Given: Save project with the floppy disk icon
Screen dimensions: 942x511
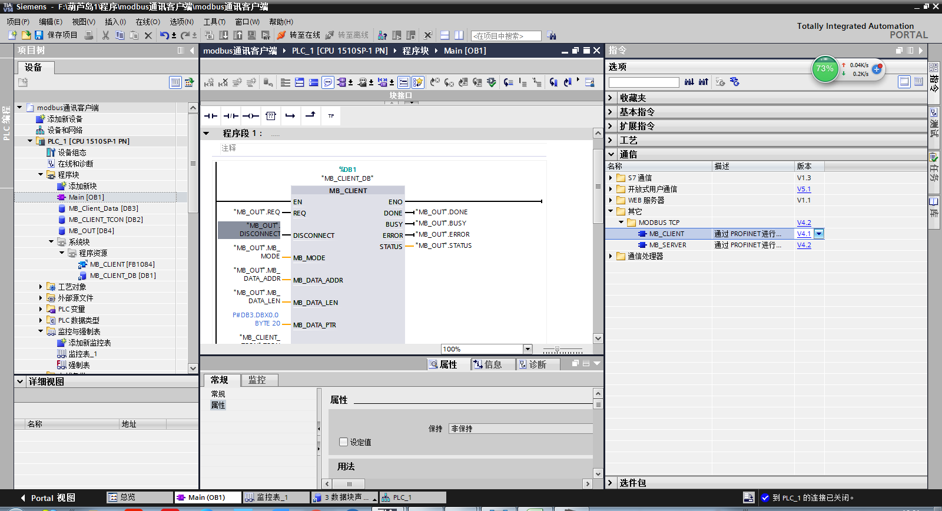Looking at the screenshot, I should coord(39,35).
